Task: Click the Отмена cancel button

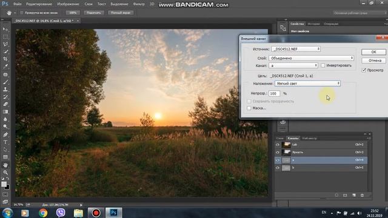Action: 373,61
